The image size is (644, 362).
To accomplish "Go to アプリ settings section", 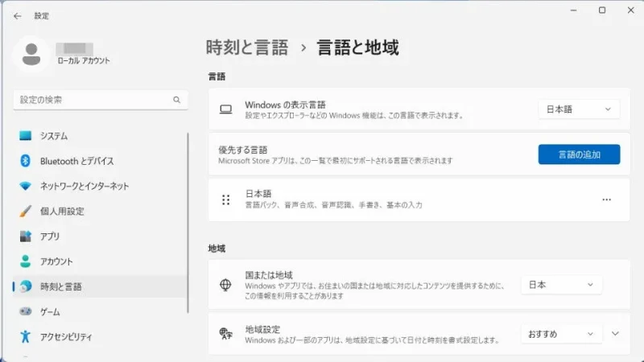I will coord(50,237).
